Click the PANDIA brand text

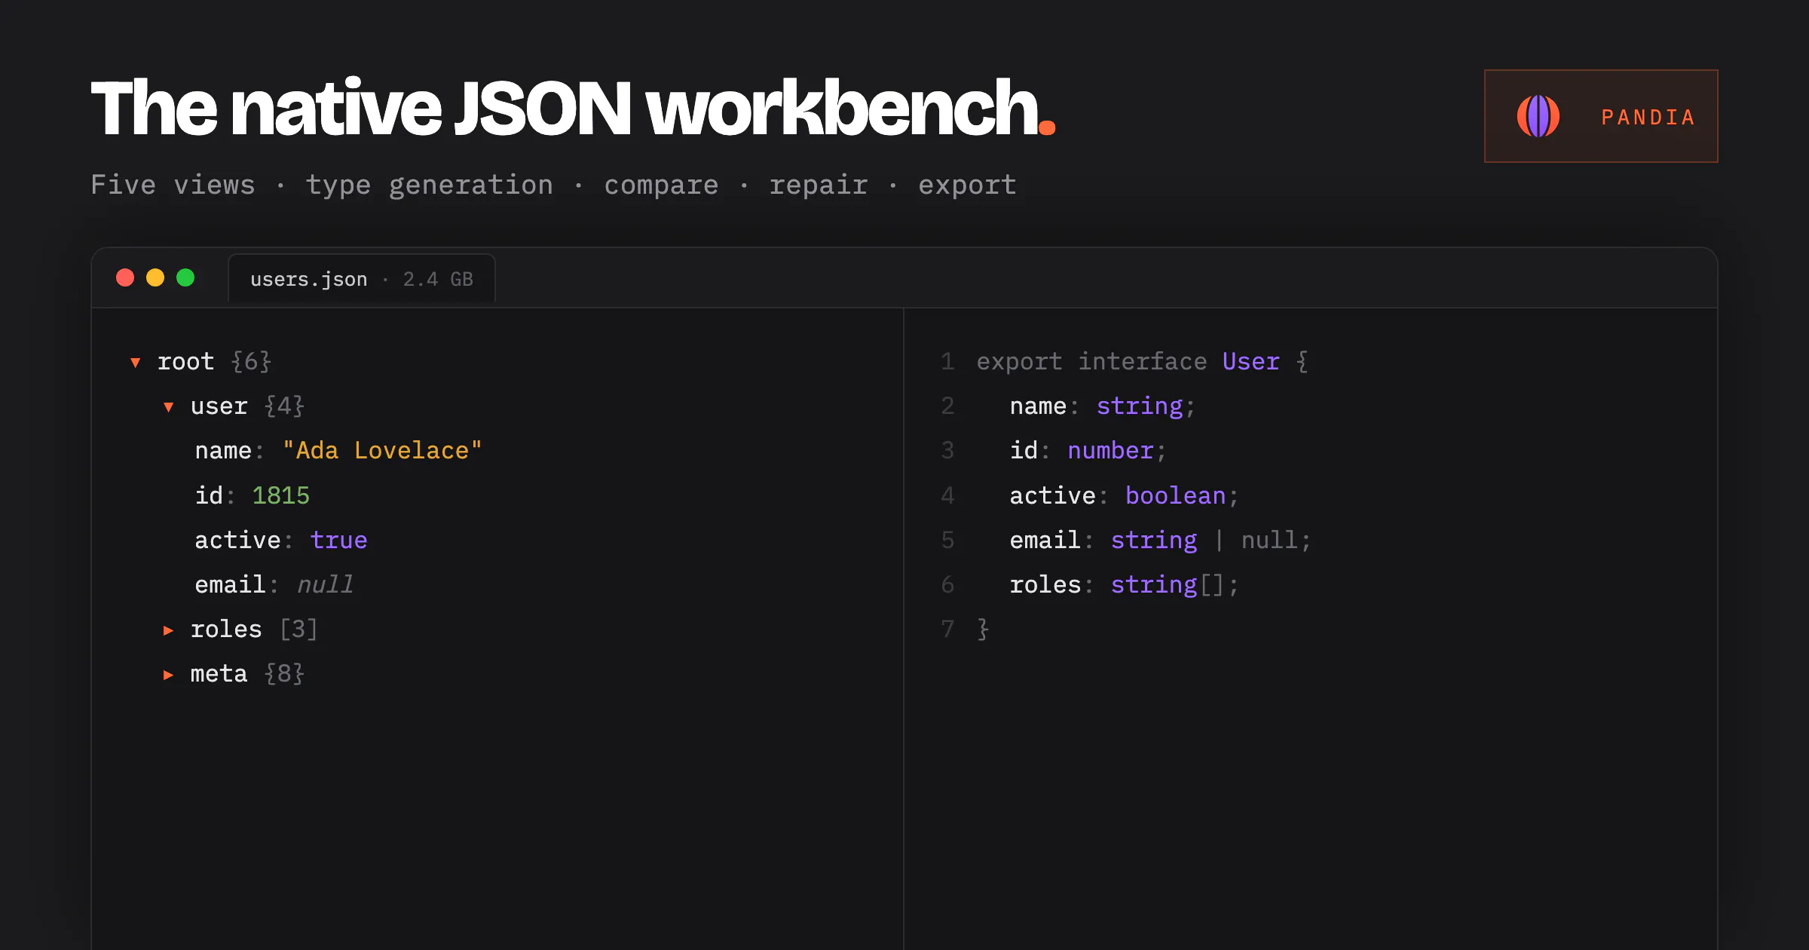1648,117
